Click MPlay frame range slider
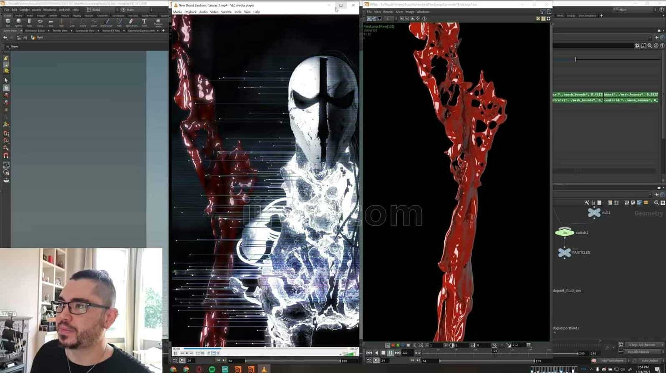Viewport: 666px width, 373px height. tap(487, 361)
